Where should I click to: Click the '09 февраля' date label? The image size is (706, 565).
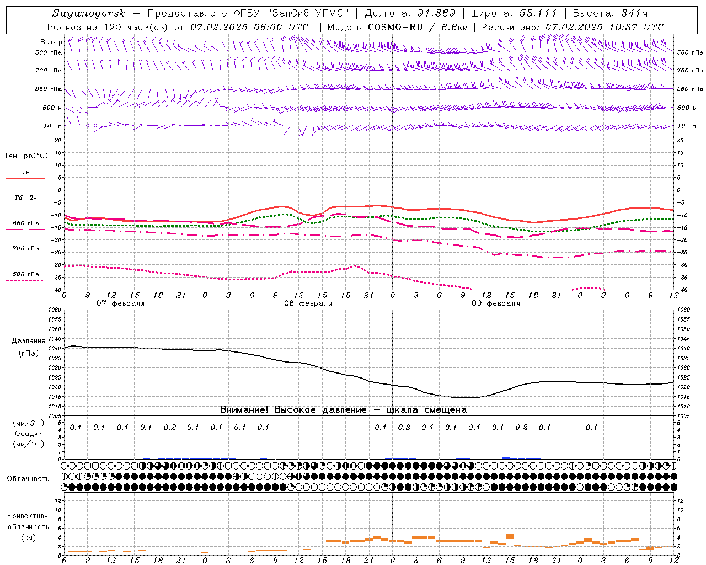[496, 303]
